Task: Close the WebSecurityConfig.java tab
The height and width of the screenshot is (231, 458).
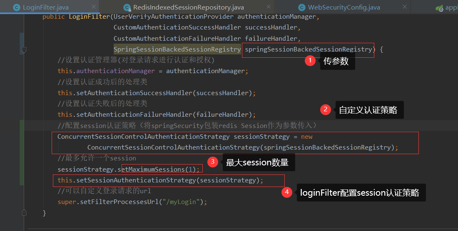Action: pos(405,7)
